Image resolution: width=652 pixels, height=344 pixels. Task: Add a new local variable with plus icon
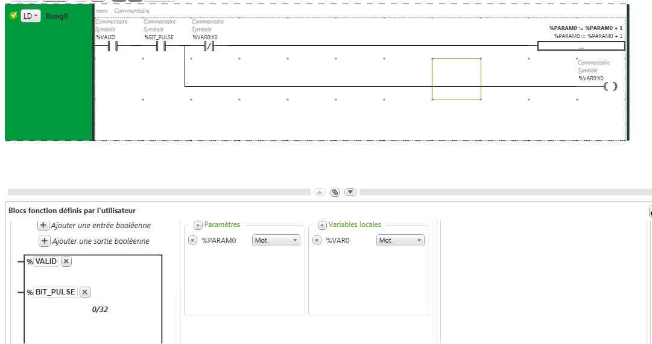tap(322, 225)
